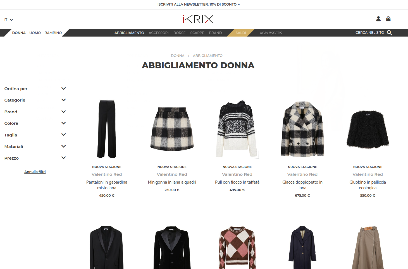Open the SALDI menu item
The image size is (408, 269).
[241, 33]
